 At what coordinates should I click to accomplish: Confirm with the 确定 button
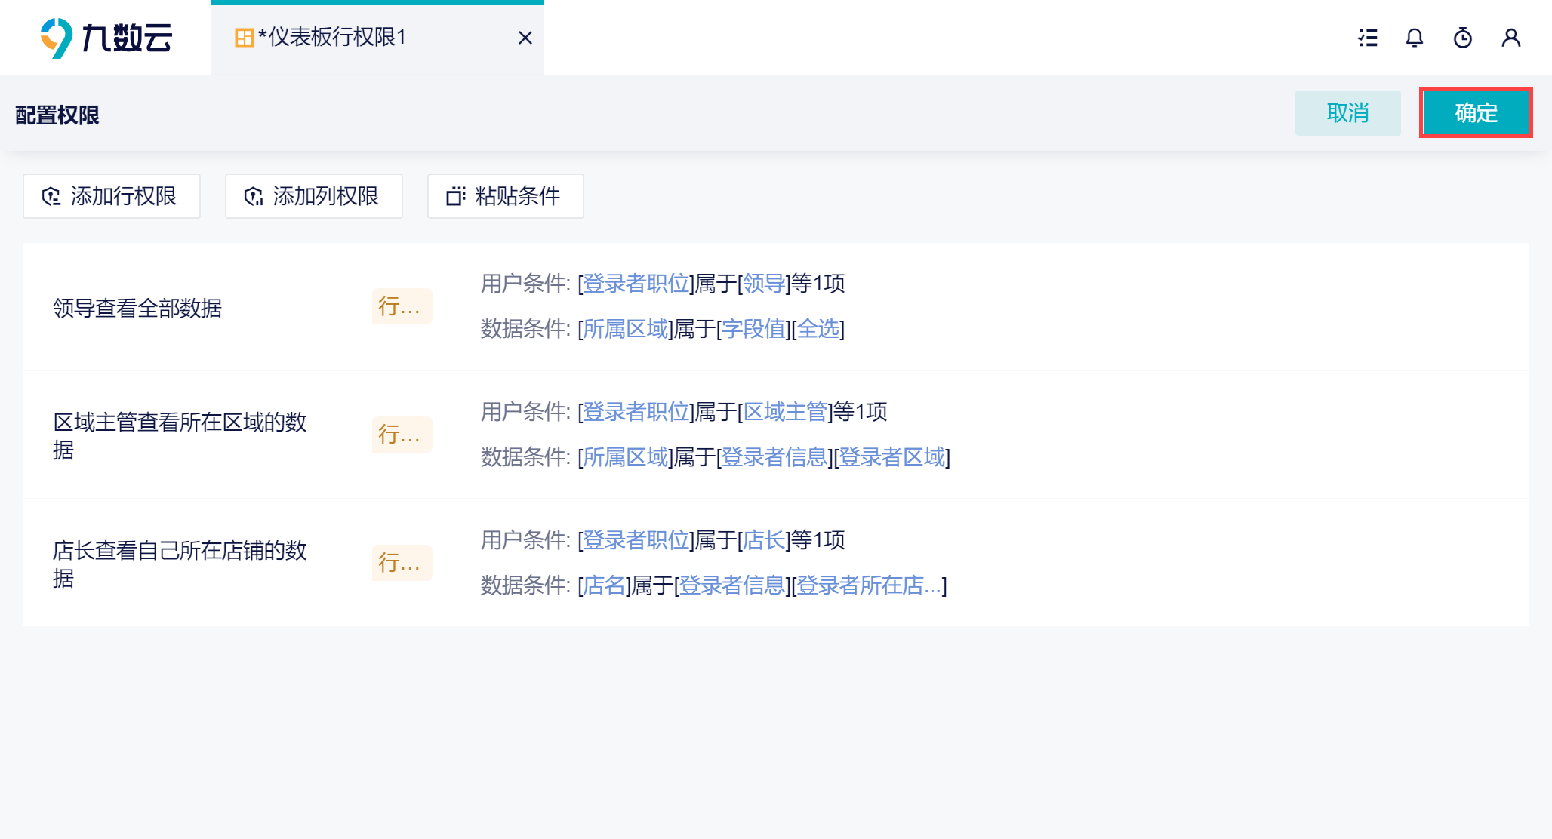pos(1476,113)
